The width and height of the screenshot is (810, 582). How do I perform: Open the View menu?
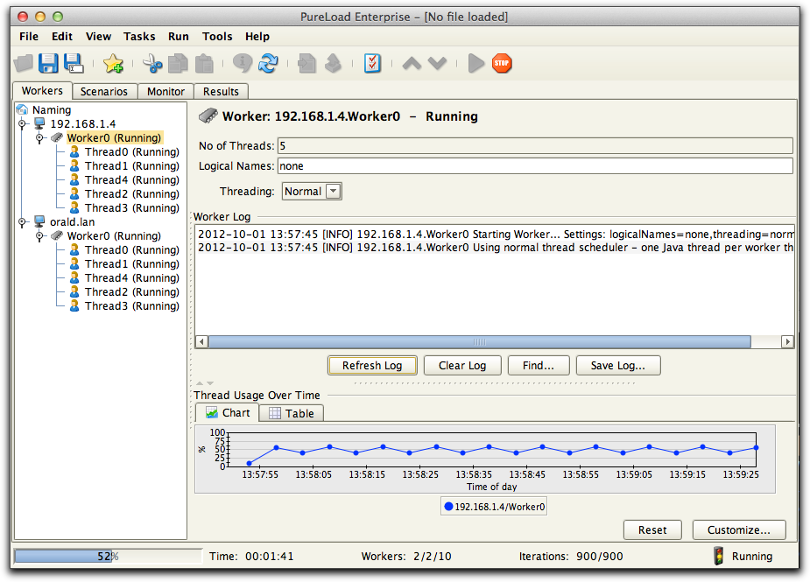[x=98, y=36]
